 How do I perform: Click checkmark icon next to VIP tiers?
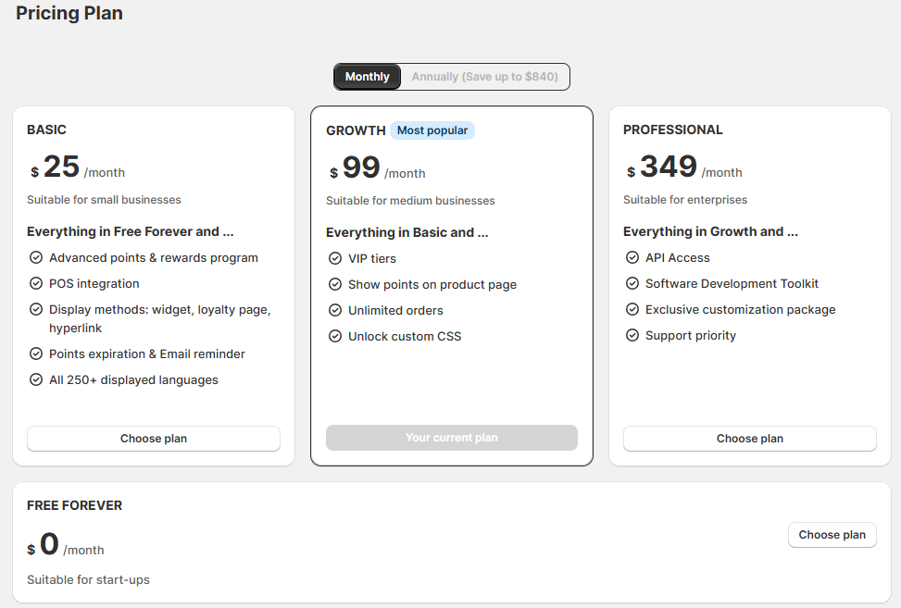pyautogui.click(x=335, y=259)
